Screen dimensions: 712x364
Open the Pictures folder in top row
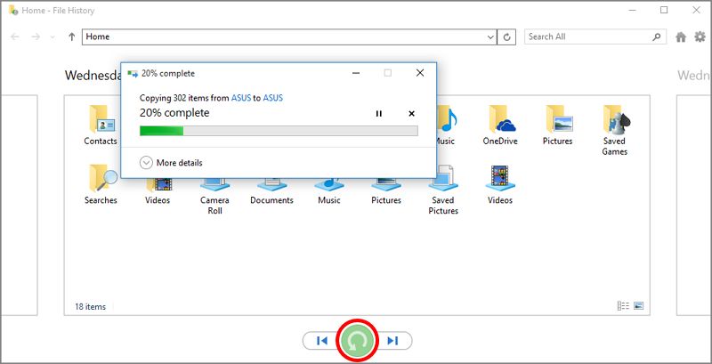(x=558, y=125)
